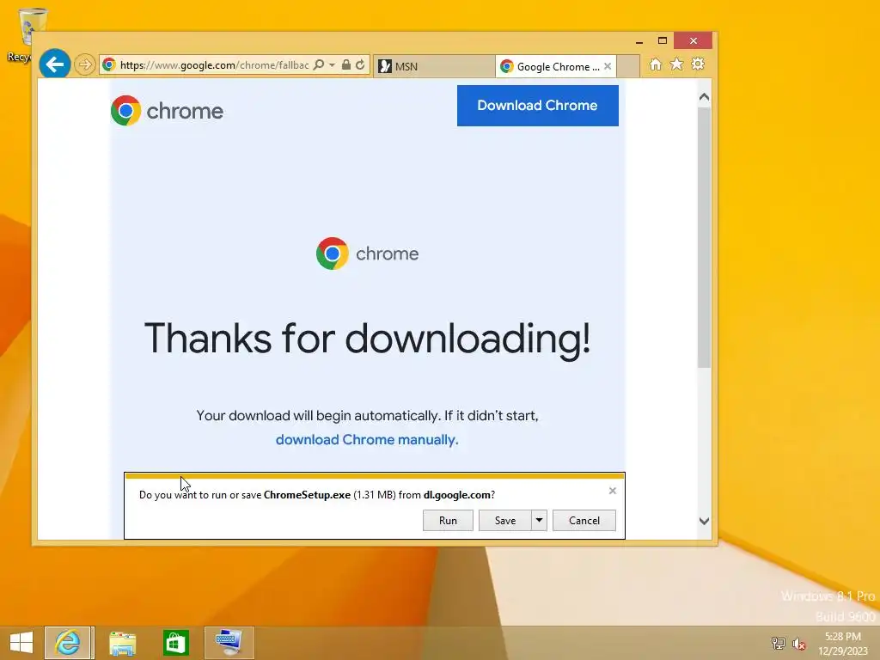Open File Explorer from the taskbar
This screenshot has width=880, height=660.
[122, 643]
